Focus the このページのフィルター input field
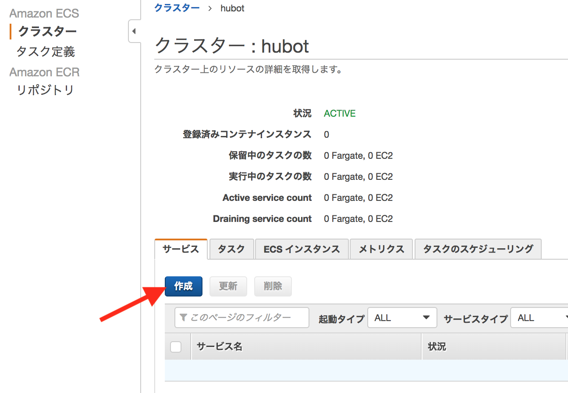The width and height of the screenshot is (568, 393). pyautogui.click(x=242, y=318)
